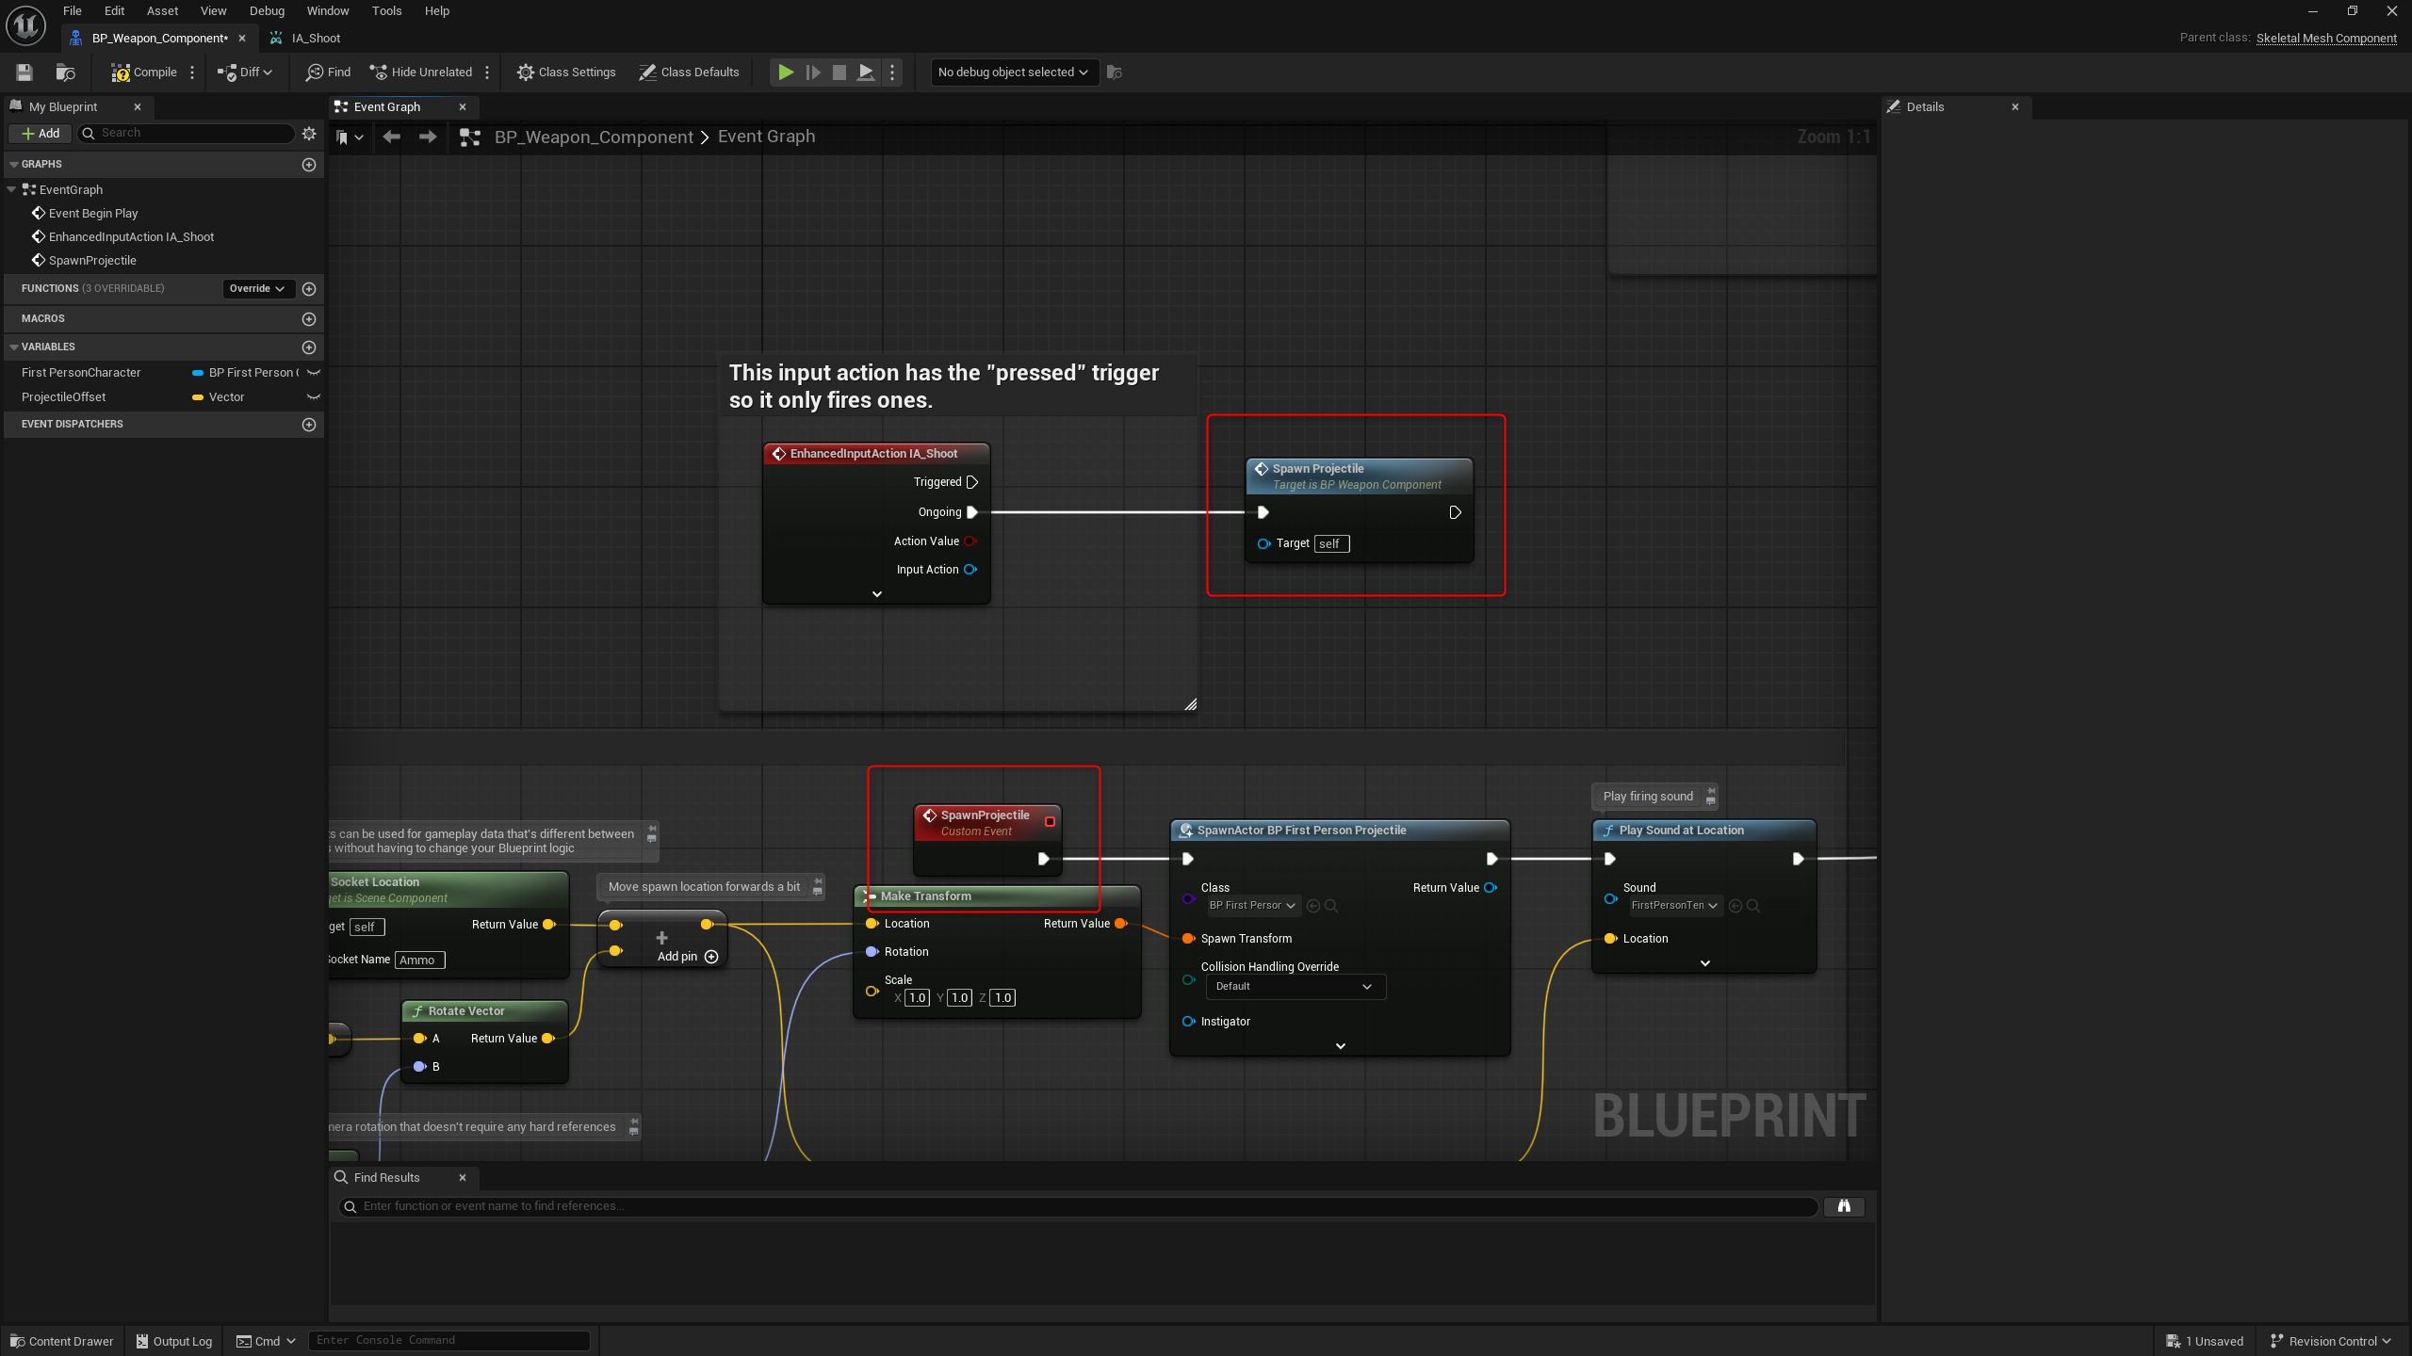Open Class Defaults
Screen dimensions: 2412x1356
pos(689,72)
